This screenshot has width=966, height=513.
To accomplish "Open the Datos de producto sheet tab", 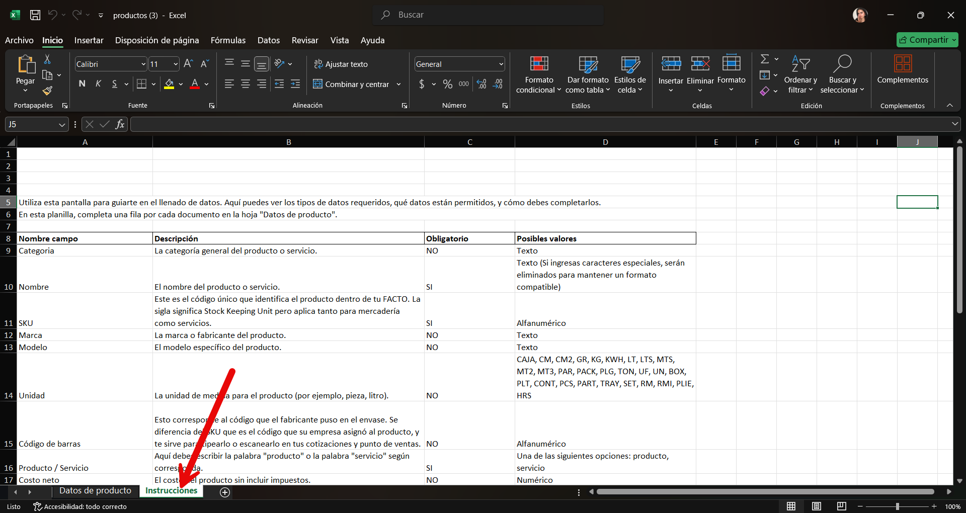I will click(95, 491).
